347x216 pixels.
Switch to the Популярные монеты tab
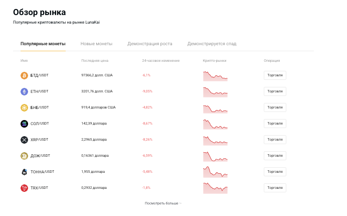click(x=43, y=44)
